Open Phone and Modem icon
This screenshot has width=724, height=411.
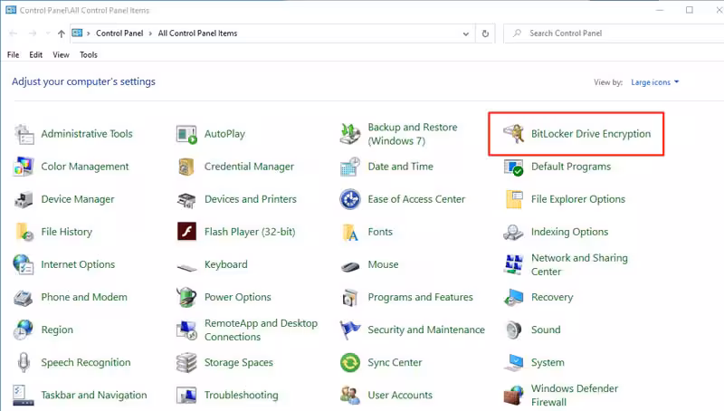[x=24, y=298]
